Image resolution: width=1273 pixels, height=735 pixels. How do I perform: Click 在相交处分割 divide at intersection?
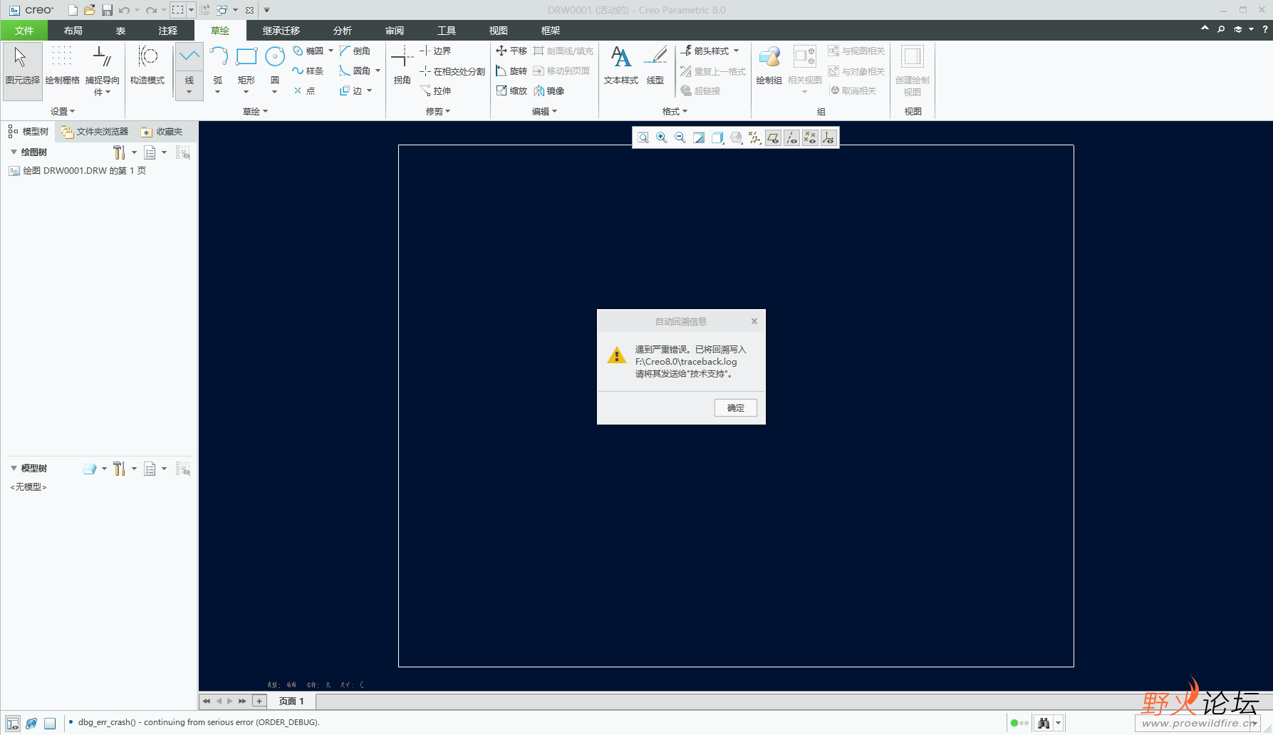tap(452, 71)
